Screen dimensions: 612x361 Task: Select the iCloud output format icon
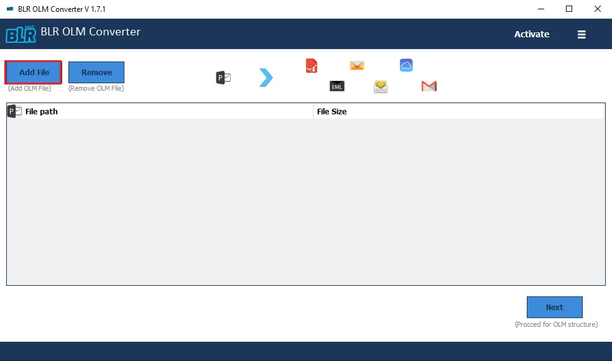coord(406,65)
